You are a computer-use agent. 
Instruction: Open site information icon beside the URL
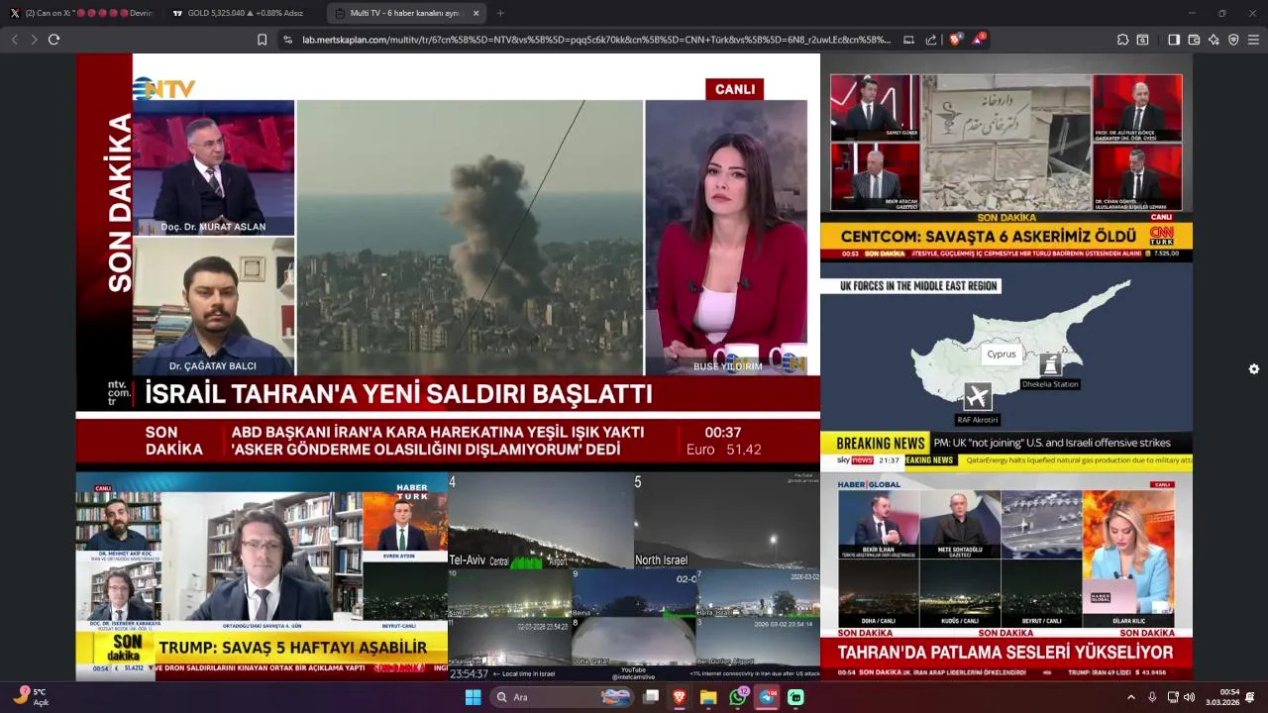point(287,40)
